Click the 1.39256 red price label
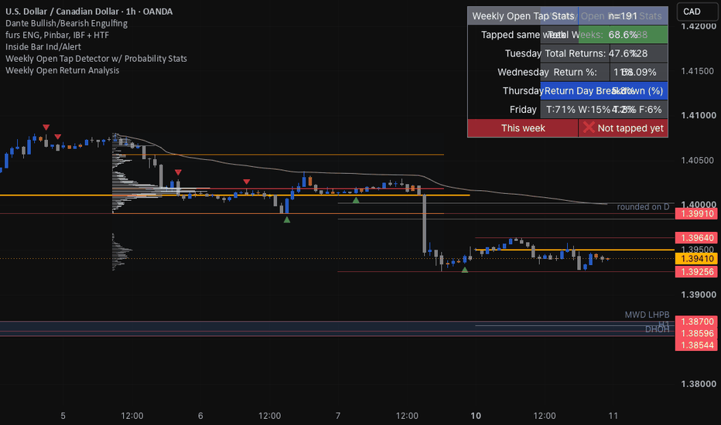721x425 pixels. 697,272
